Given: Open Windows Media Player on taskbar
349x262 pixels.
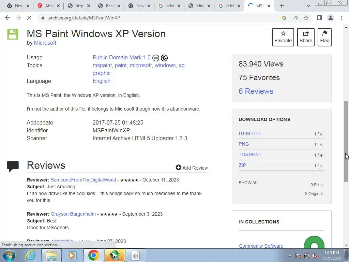Looking at the screenshot, I should click(72, 255).
